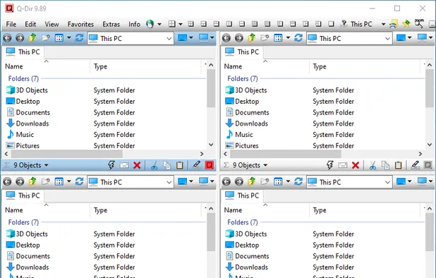436x278 pixels.
Task: Collapse the Folders (7) group in the bottom-right pane
Action: coord(243,222)
